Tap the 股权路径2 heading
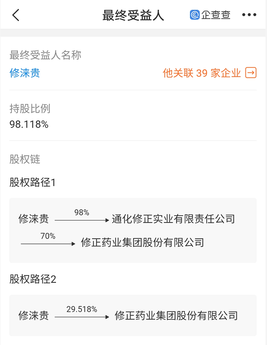The image size is (267, 345). [33, 279]
